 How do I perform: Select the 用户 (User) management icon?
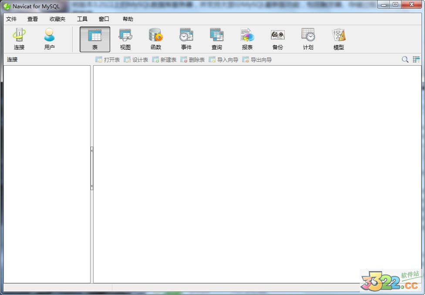tap(49, 38)
